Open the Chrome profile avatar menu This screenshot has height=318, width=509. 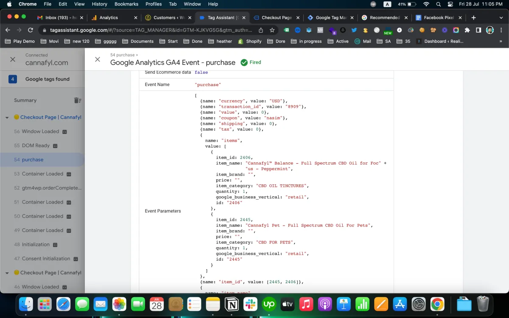[x=490, y=30]
